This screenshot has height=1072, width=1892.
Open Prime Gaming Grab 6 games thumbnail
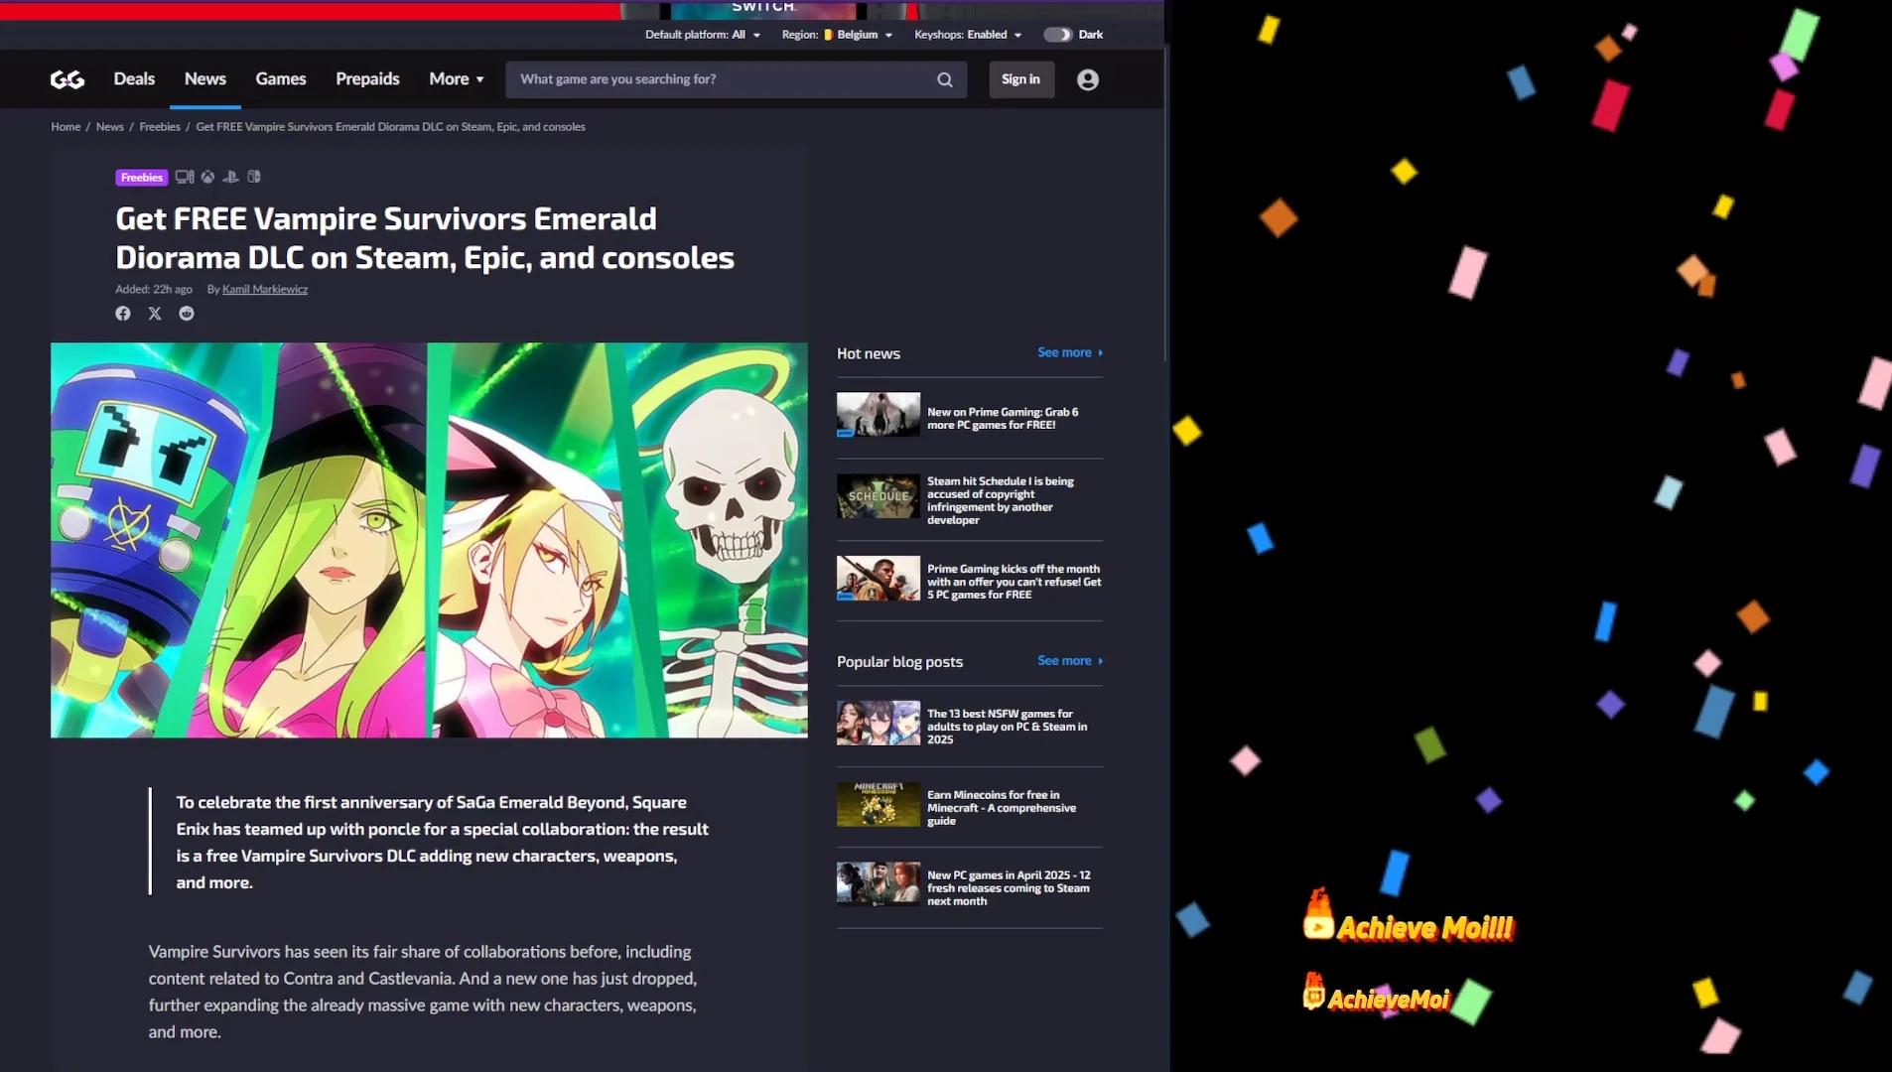[878, 415]
